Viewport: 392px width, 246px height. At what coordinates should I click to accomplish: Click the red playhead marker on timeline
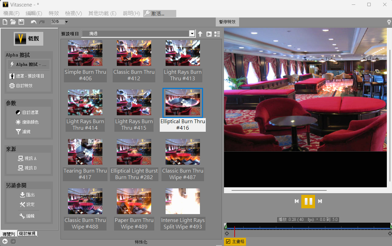[235, 232]
